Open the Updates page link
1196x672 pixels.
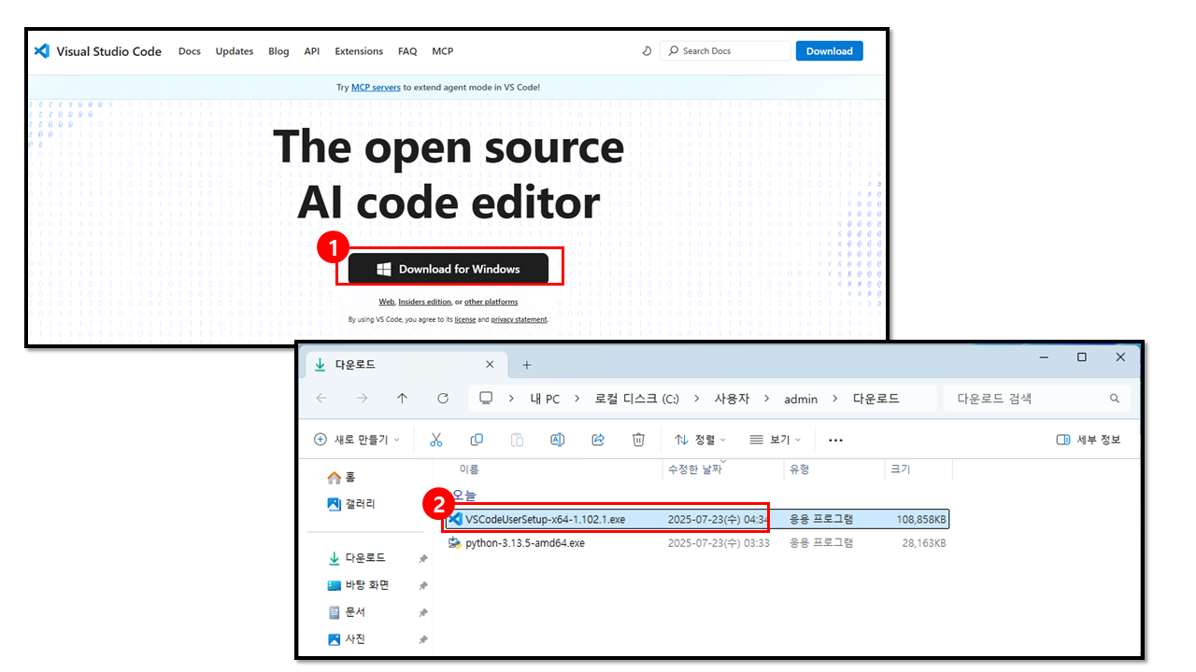[x=235, y=51]
